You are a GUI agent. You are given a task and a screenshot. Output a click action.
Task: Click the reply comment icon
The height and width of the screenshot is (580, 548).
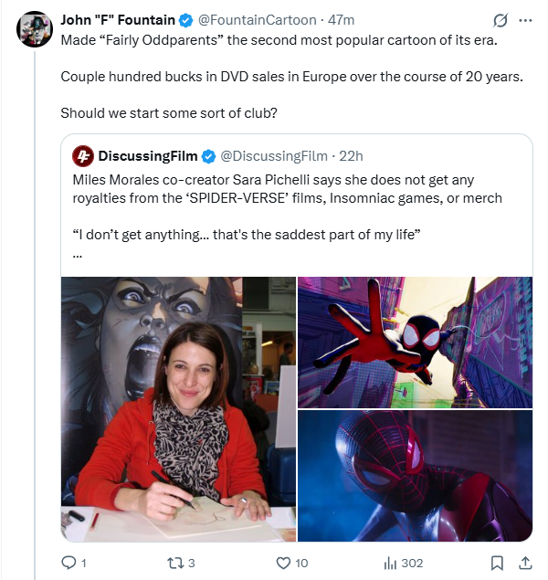[x=68, y=563]
